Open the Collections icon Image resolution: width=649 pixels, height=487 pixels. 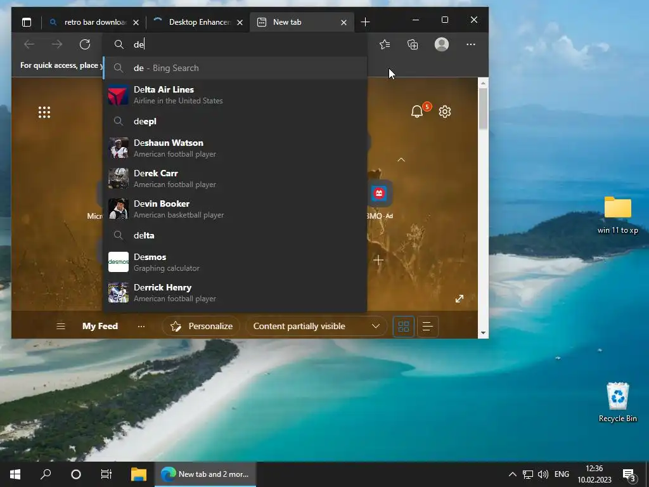point(413,44)
